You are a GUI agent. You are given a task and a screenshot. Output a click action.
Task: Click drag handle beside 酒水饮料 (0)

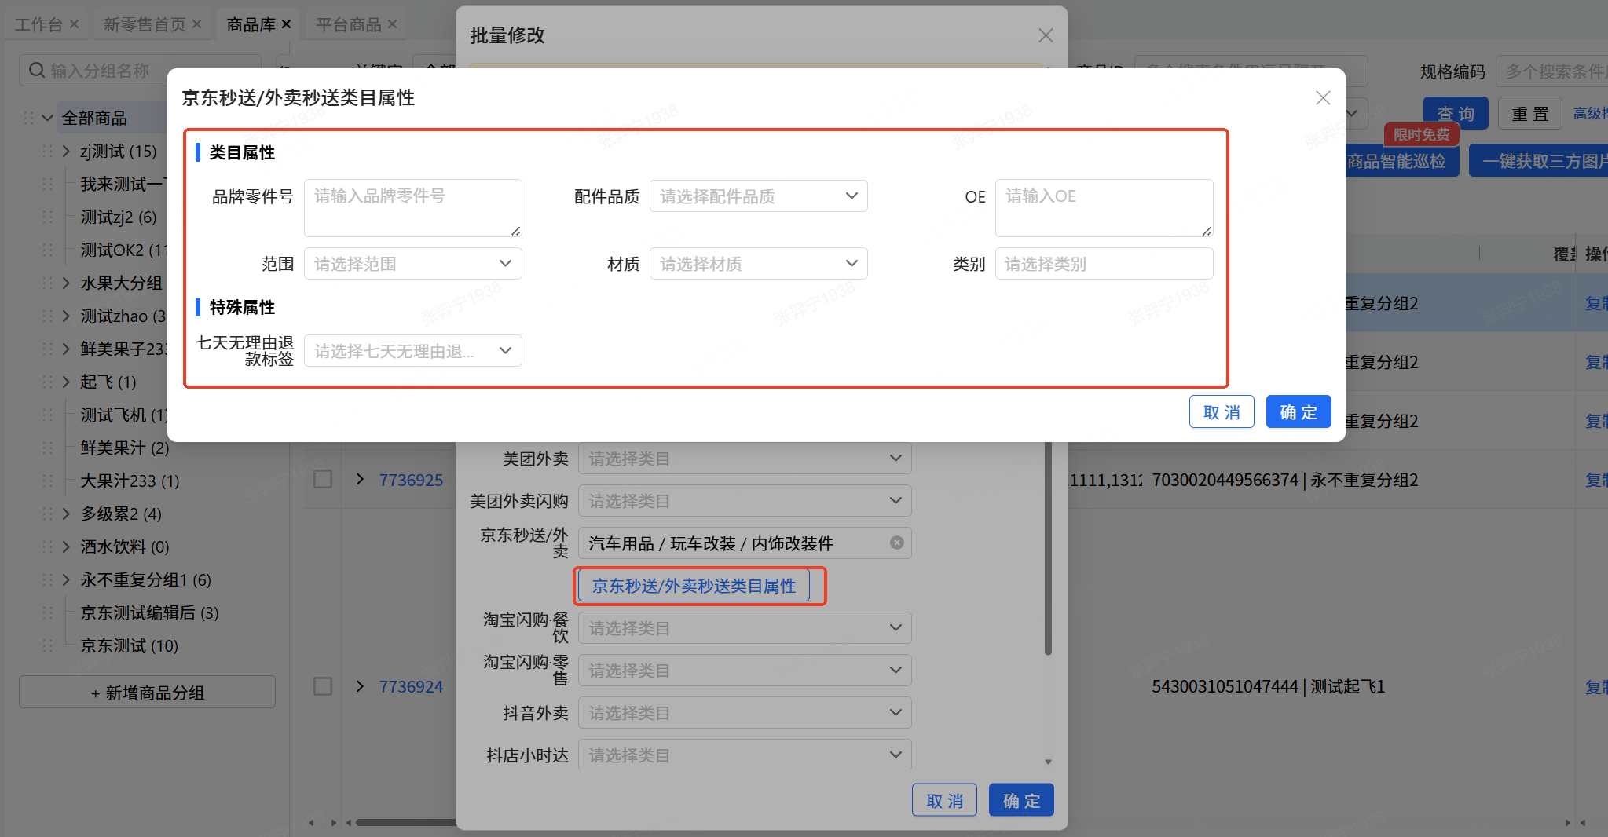[x=47, y=546]
